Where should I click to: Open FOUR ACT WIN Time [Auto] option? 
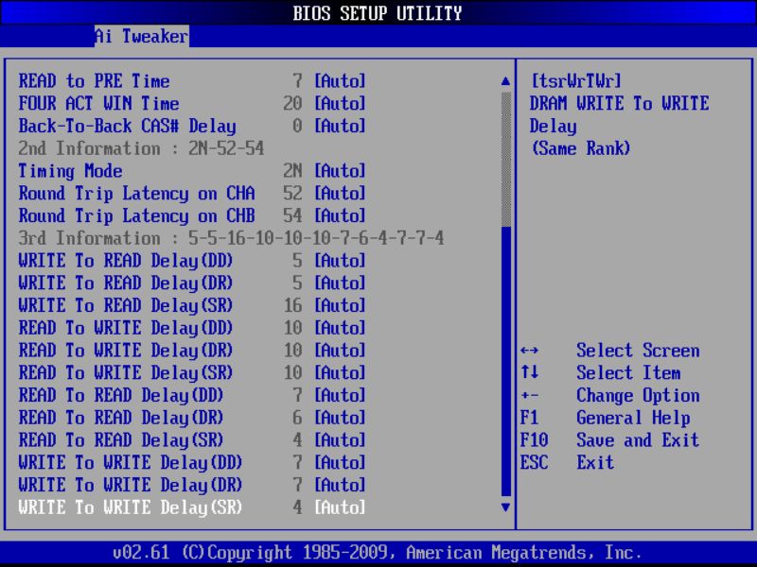click(x=340, y=103)
